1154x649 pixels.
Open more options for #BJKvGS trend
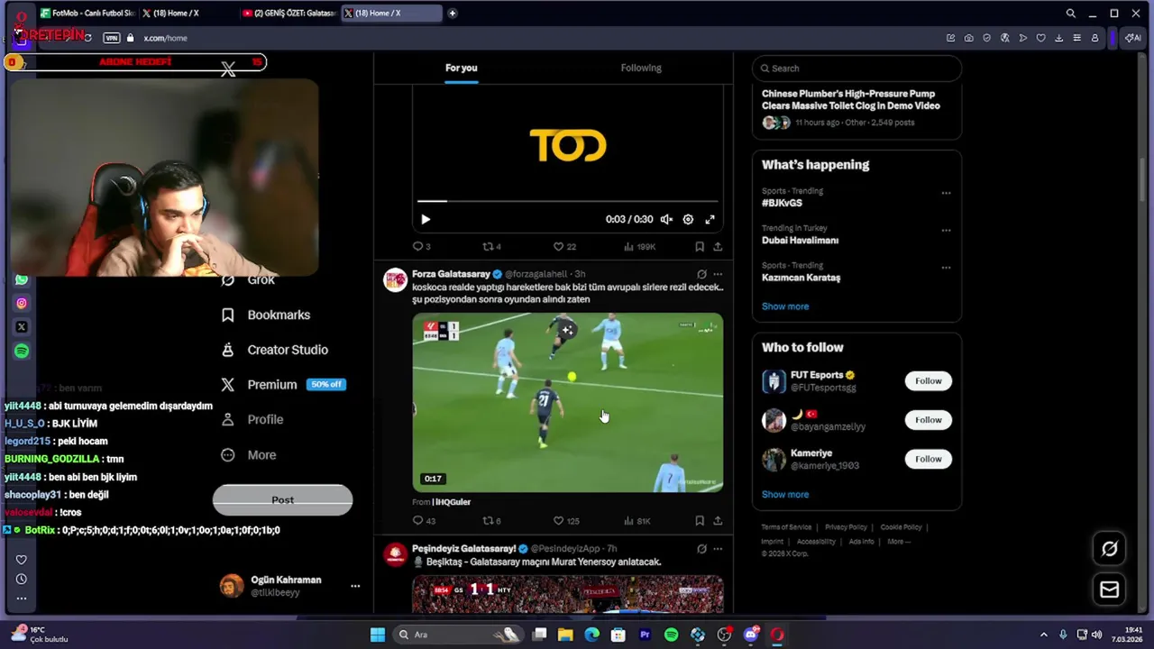click(946, 192)
